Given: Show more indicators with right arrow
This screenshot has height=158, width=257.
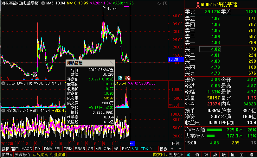Looking at the screenshot, I should pyautogui.click(x=151, y=149).
